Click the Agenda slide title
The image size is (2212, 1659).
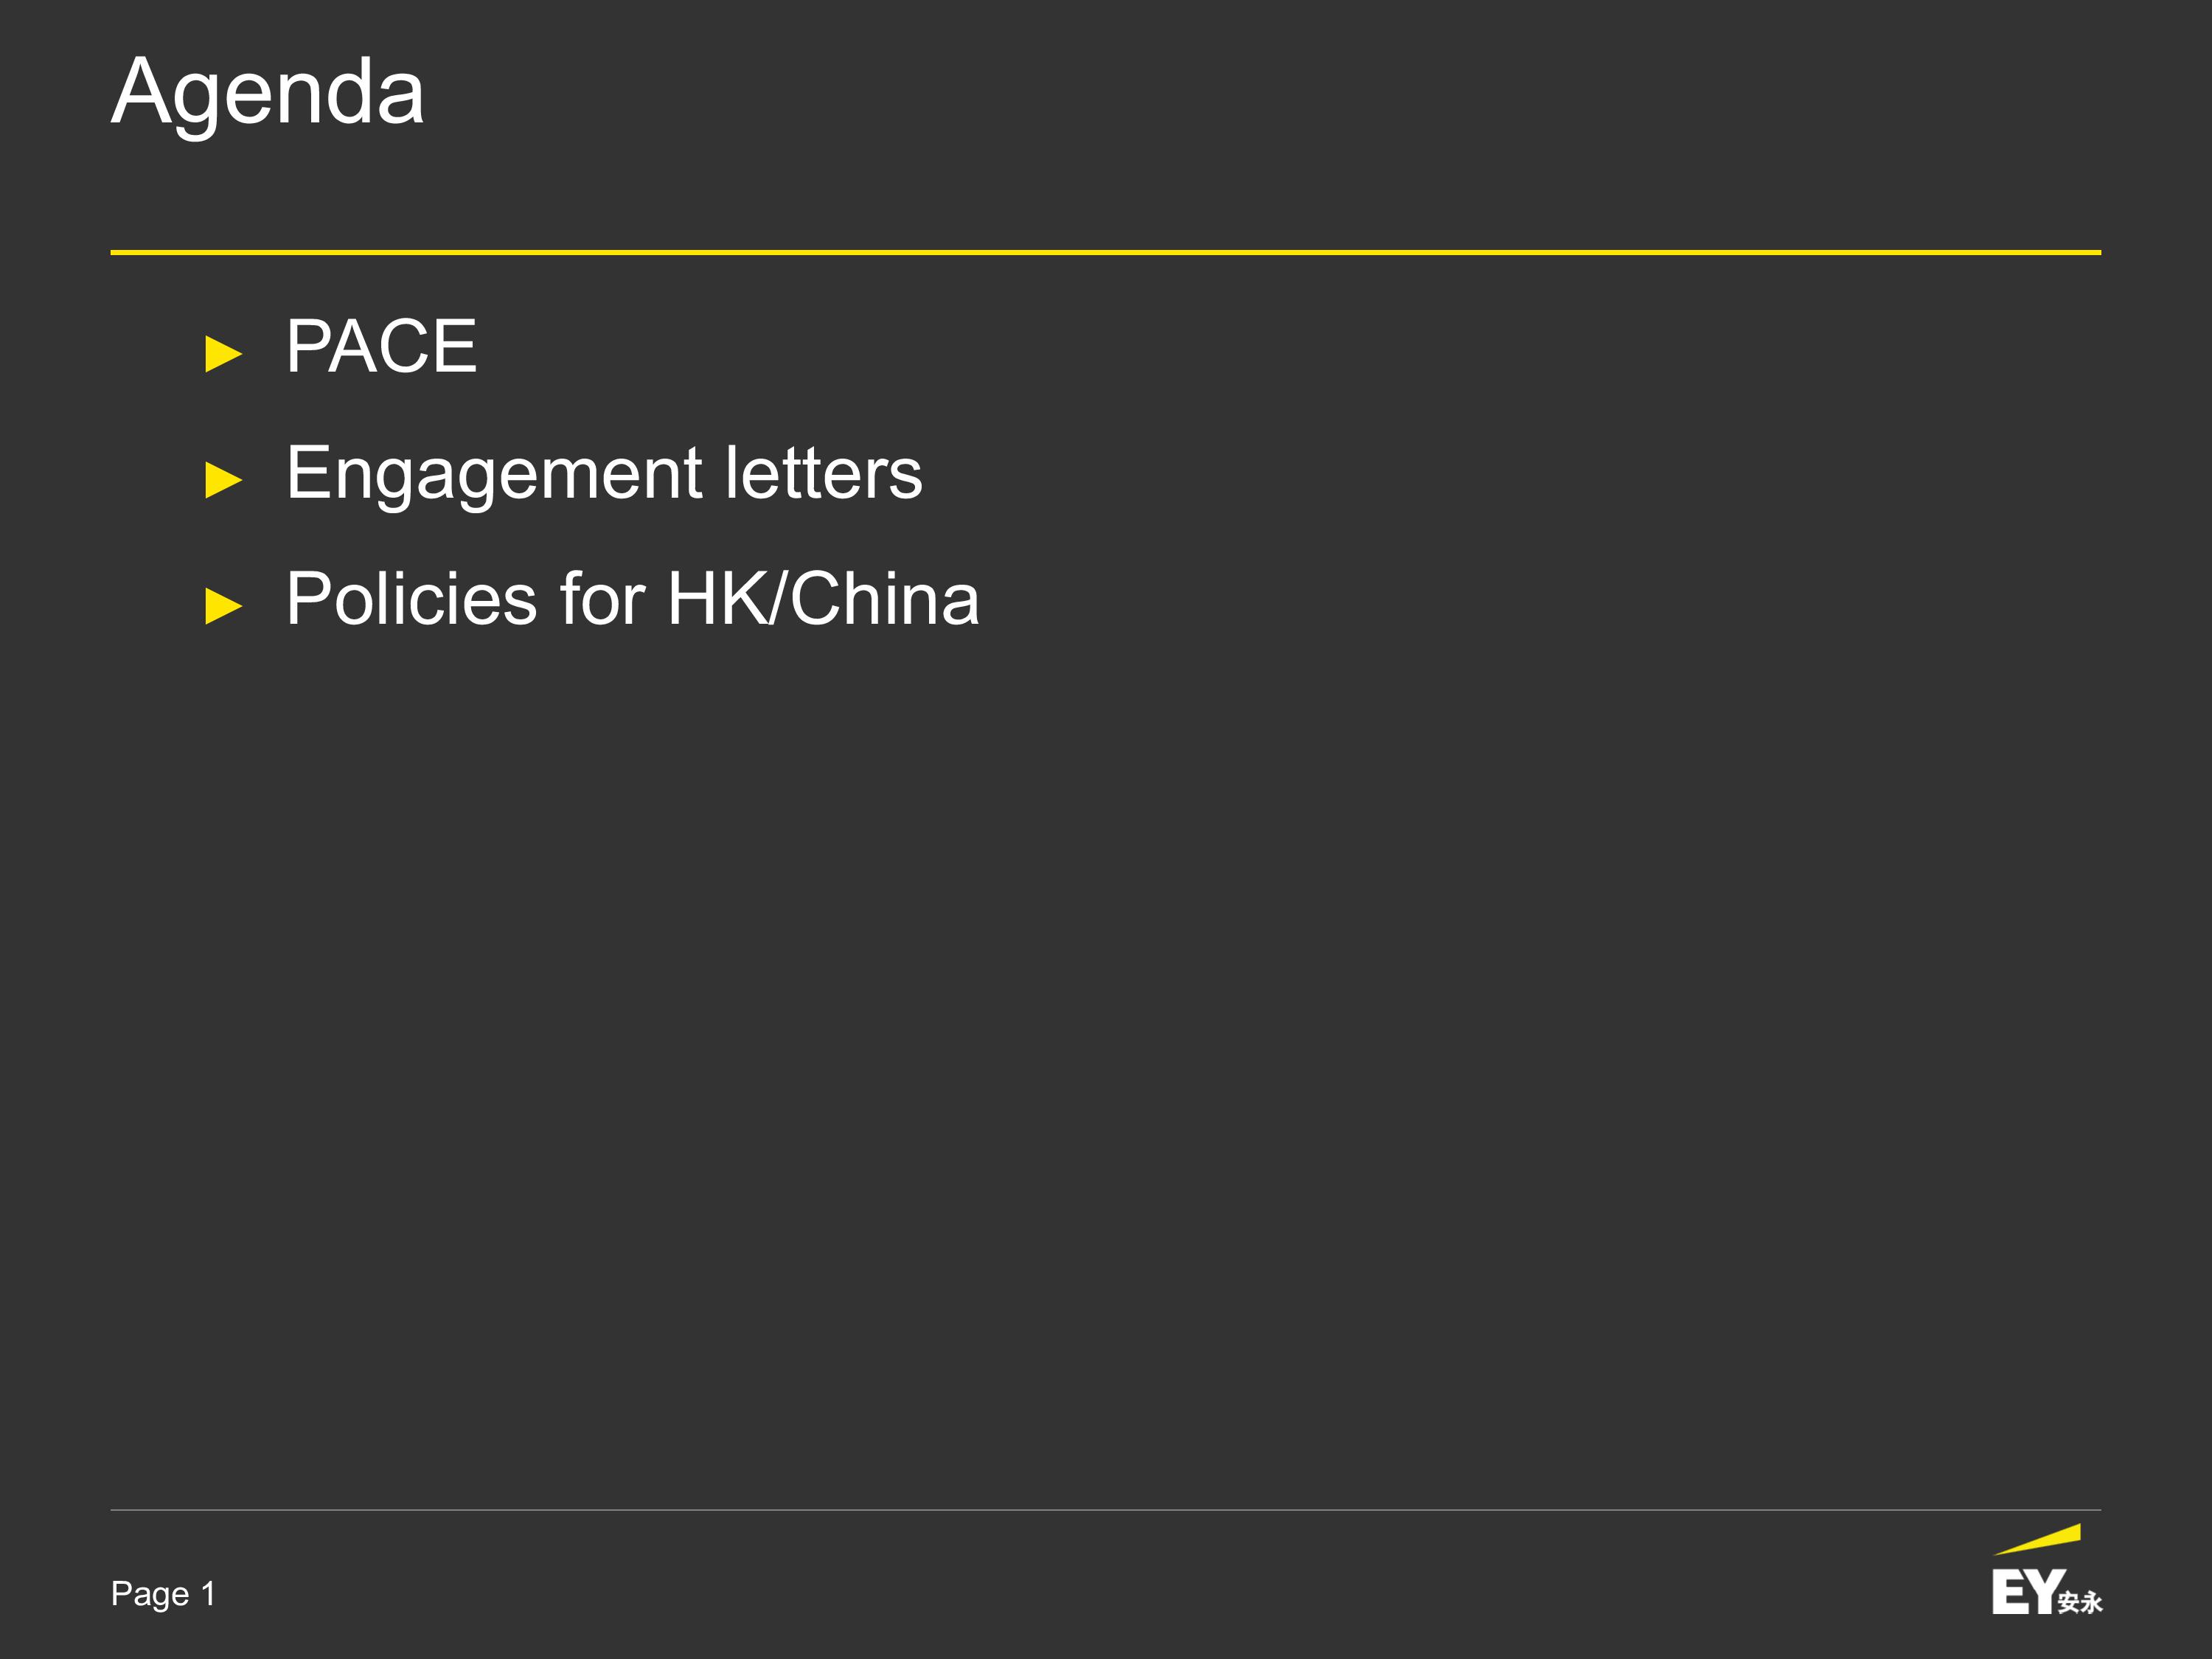(268, 92)
